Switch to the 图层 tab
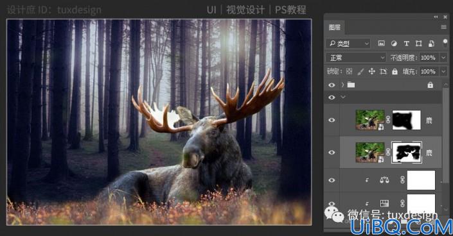 click(335, 27)
